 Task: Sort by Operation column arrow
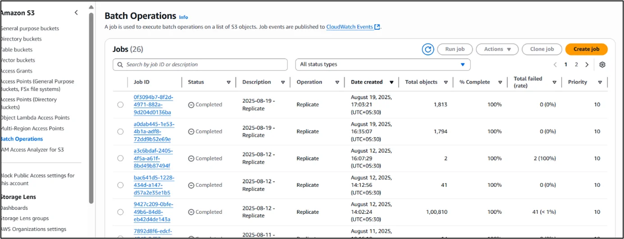(x=337, y=82)
